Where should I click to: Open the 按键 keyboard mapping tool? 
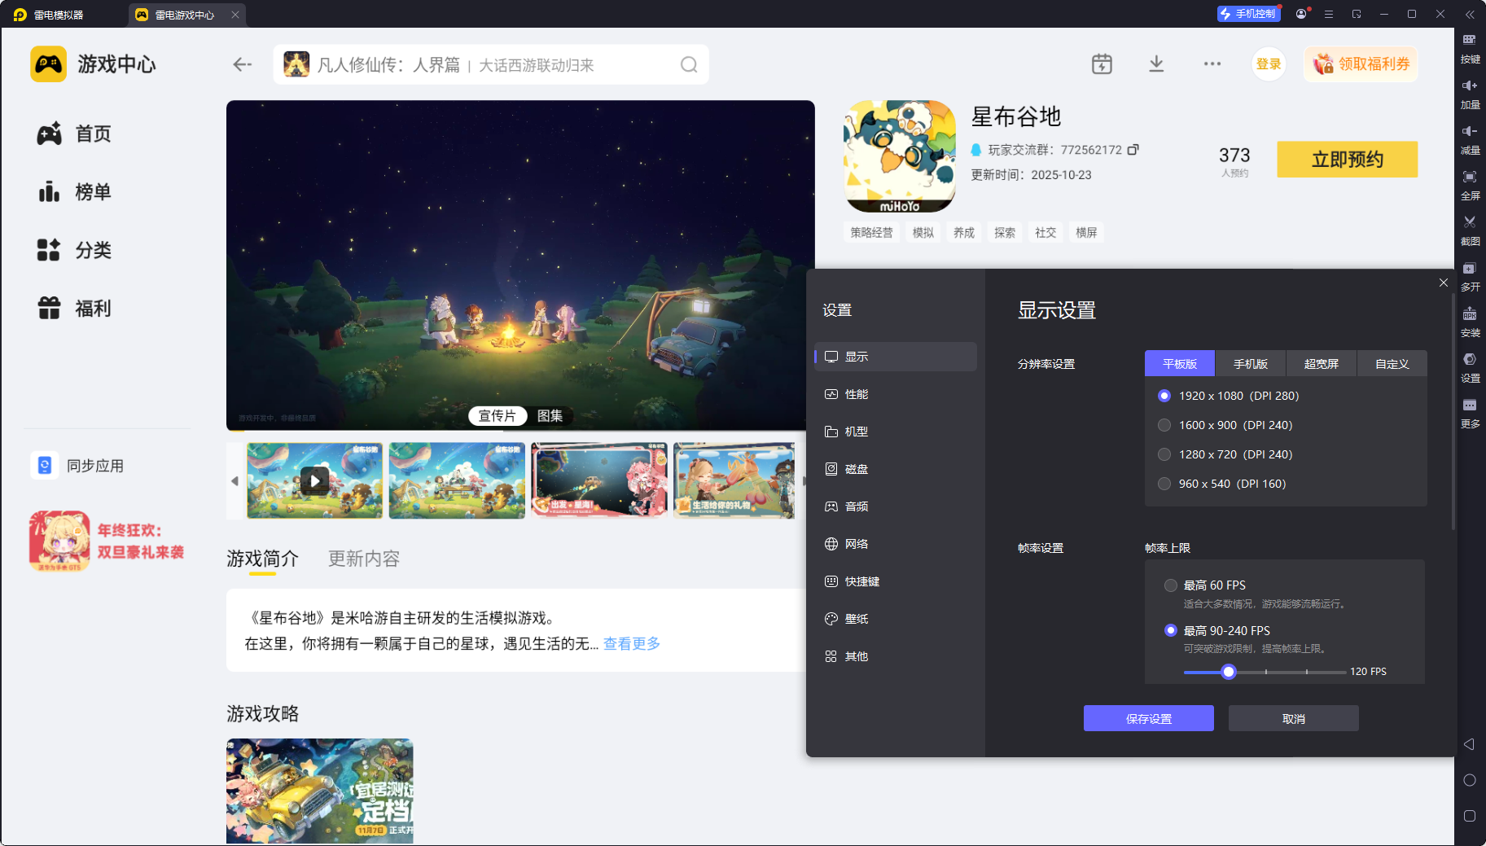point(1470,48)
